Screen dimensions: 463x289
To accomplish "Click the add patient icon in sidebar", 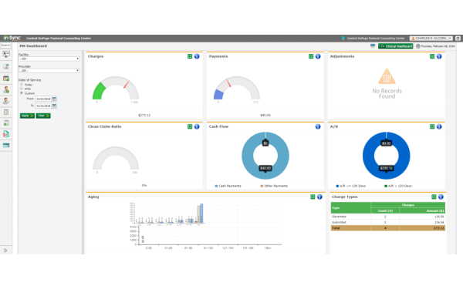I will (x=6, y=89).
